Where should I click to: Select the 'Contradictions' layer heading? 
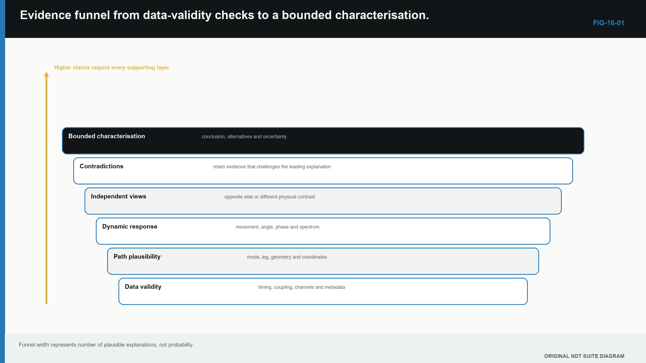click(x=101, y=166)
